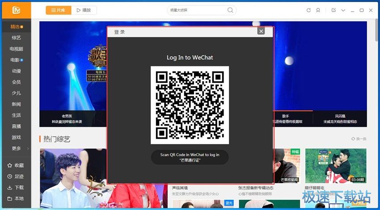The image size is (380, 210).
Task: Select 精选 in the sidebar
Action: [x=17, y=27]
